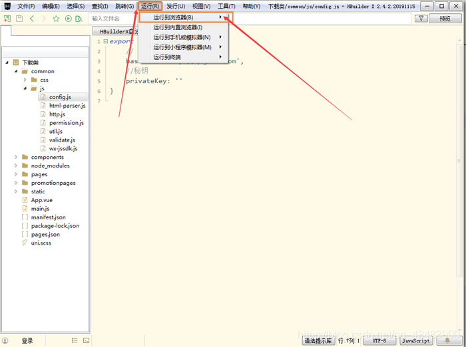Open config.js in the tree
Image resolution: width=466 pixels, height=347 pixels.
tap(60, 97)
